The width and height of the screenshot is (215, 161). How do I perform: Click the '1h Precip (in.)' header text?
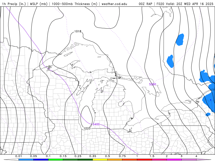14,4
